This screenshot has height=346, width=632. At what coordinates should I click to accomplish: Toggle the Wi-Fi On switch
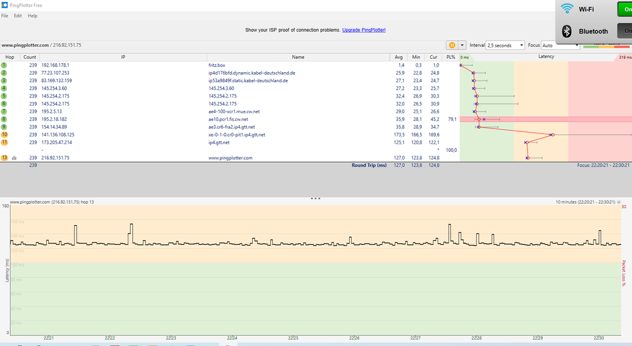pos(625,9)
